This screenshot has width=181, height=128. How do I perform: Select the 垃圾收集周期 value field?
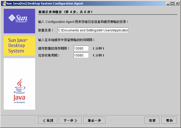pyautogui.click(x=81, y=55)
